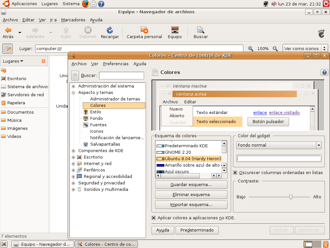Open the Atrás history dropdown arrow

click(x=20, y=33)
